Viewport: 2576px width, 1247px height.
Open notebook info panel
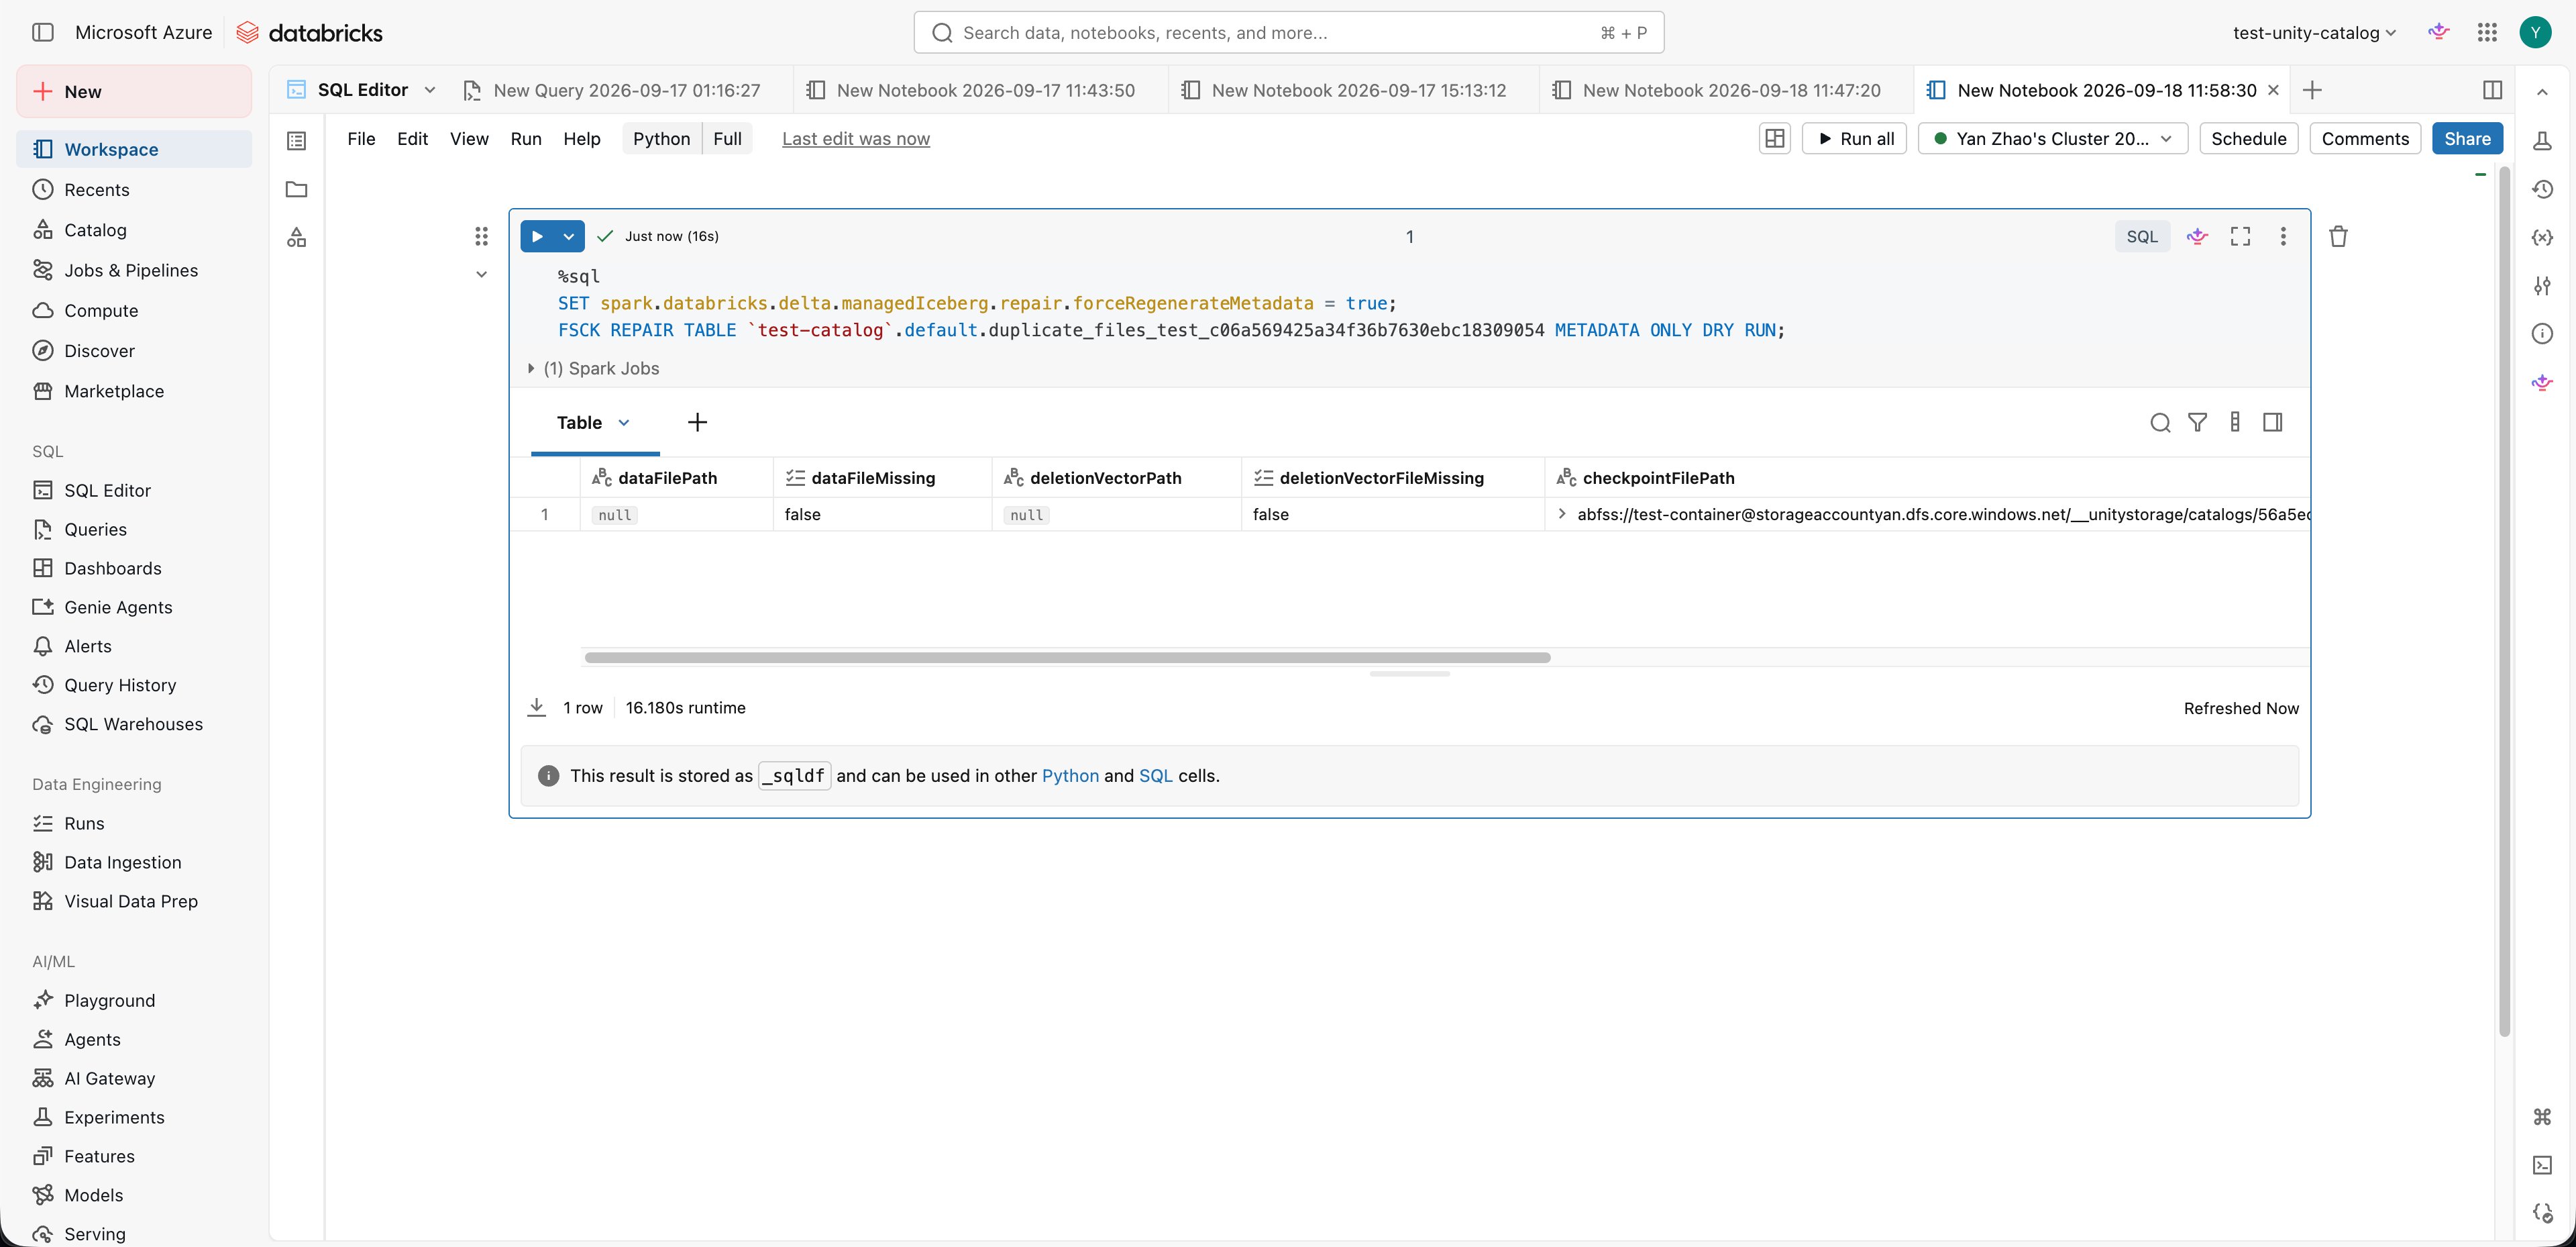(2542, 334)
